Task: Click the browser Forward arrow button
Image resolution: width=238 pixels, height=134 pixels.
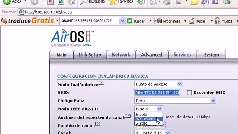Action: click(35, 2)
